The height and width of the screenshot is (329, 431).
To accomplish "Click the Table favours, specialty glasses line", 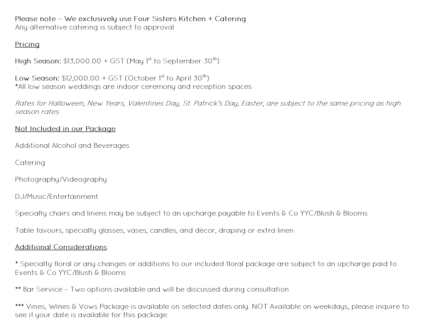I will click(154, 230).
